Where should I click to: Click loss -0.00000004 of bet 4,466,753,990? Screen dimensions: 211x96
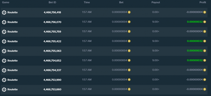tap(194, 80)
